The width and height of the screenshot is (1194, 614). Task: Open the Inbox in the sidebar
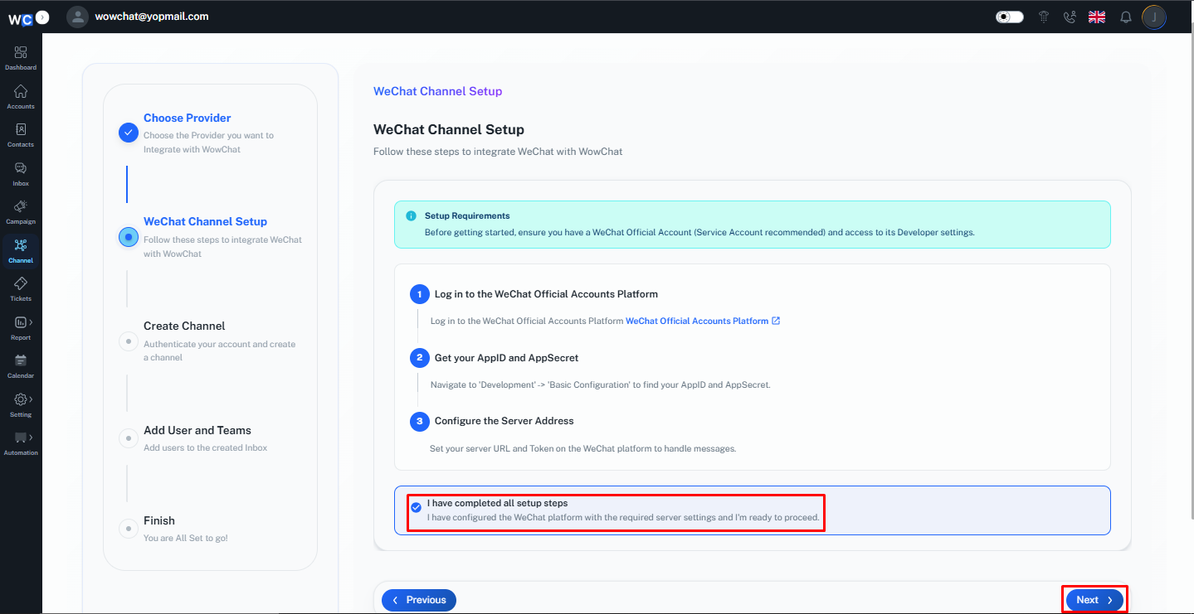21,174
